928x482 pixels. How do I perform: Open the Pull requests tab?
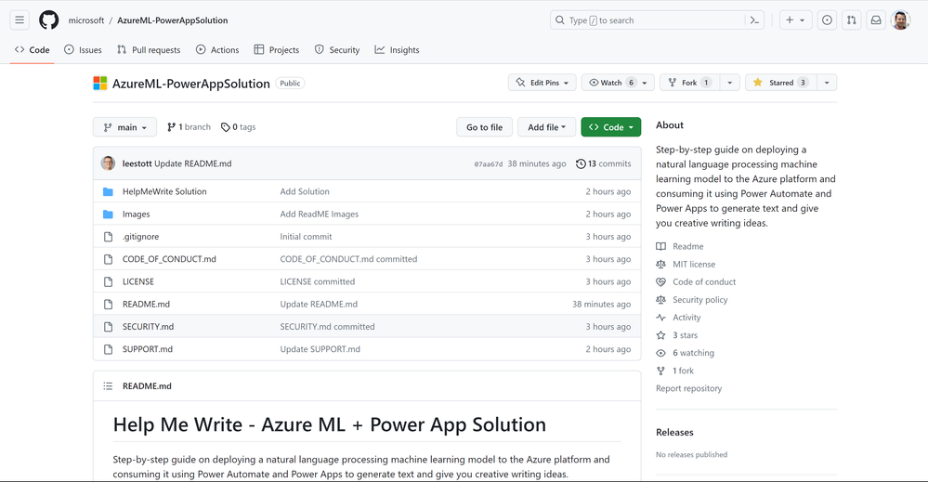coord(149,50)
